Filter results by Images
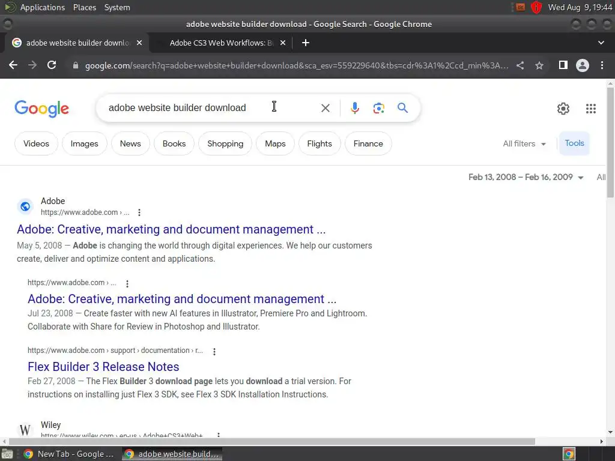Viewport: 615px width, 461px height. (x=84, y=144)
